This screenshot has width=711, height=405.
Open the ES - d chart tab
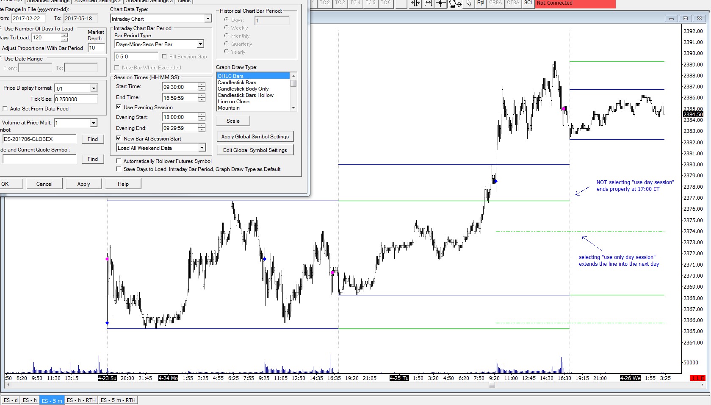tap(11, 400)
